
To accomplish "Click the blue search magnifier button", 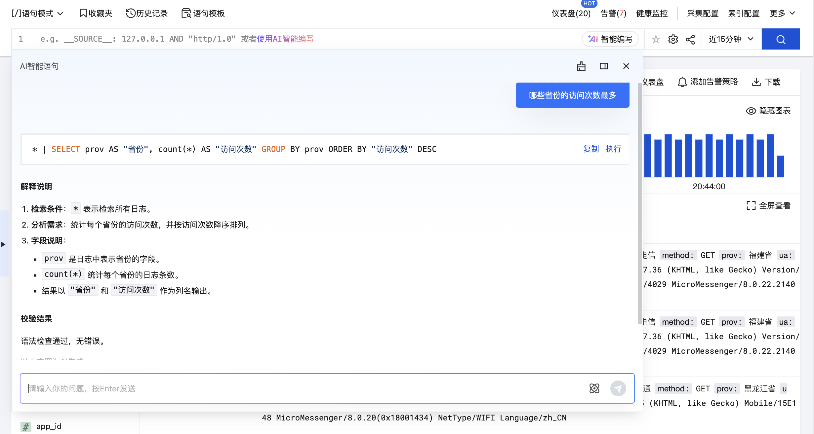I will pos(781,39).
